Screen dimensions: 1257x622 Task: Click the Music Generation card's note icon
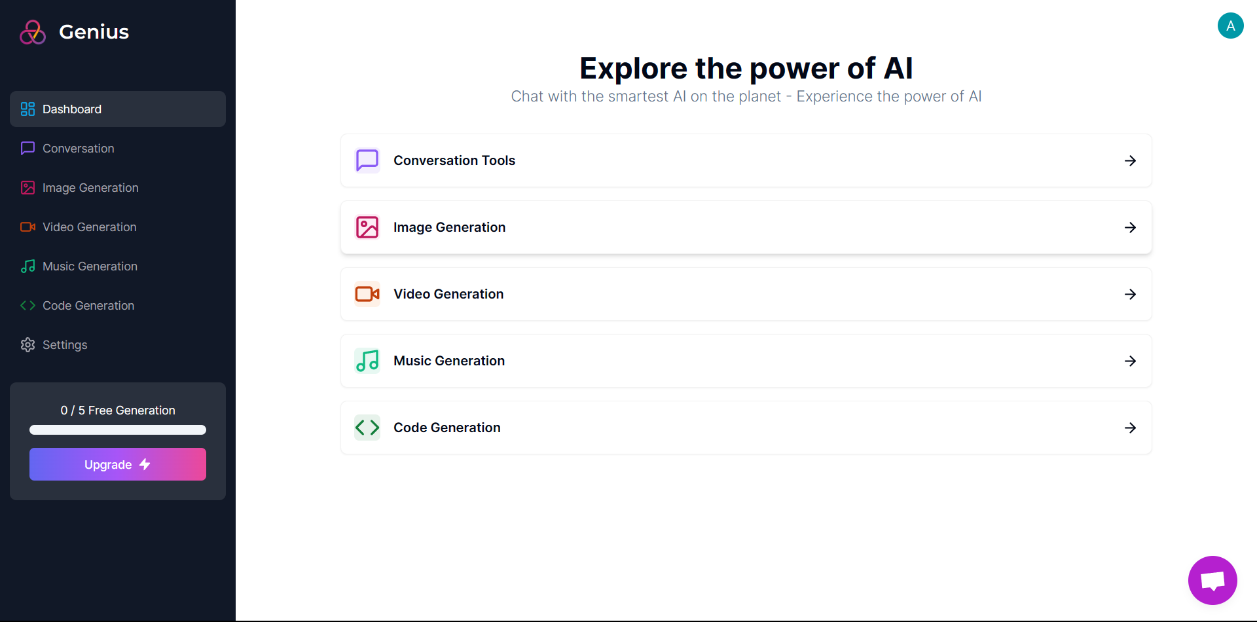(x=367, y=361)
